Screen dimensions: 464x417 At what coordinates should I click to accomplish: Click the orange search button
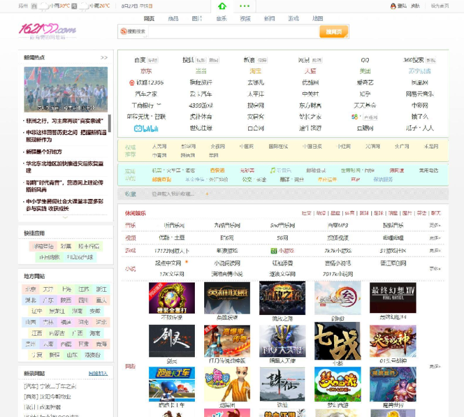tap(333, 31)
